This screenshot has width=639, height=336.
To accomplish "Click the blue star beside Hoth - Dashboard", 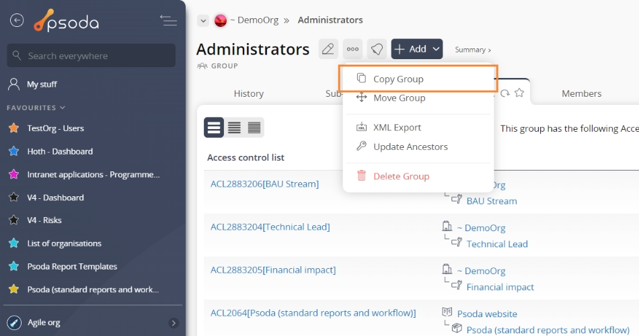I will coord(14,151).
